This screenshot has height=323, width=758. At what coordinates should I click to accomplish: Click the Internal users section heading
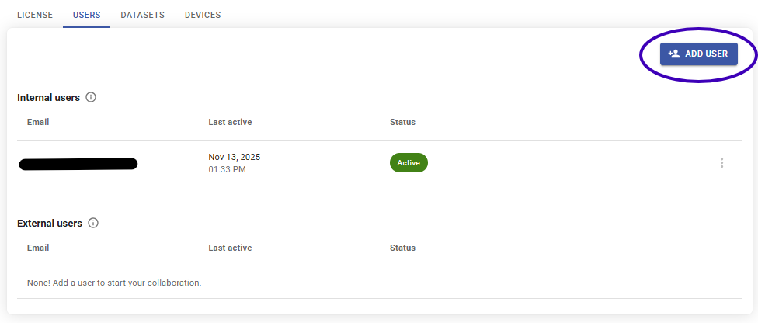click(x=48, y=98)
